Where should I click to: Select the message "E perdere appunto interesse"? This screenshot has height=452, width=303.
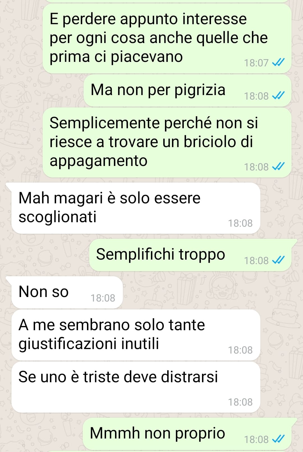167,39
